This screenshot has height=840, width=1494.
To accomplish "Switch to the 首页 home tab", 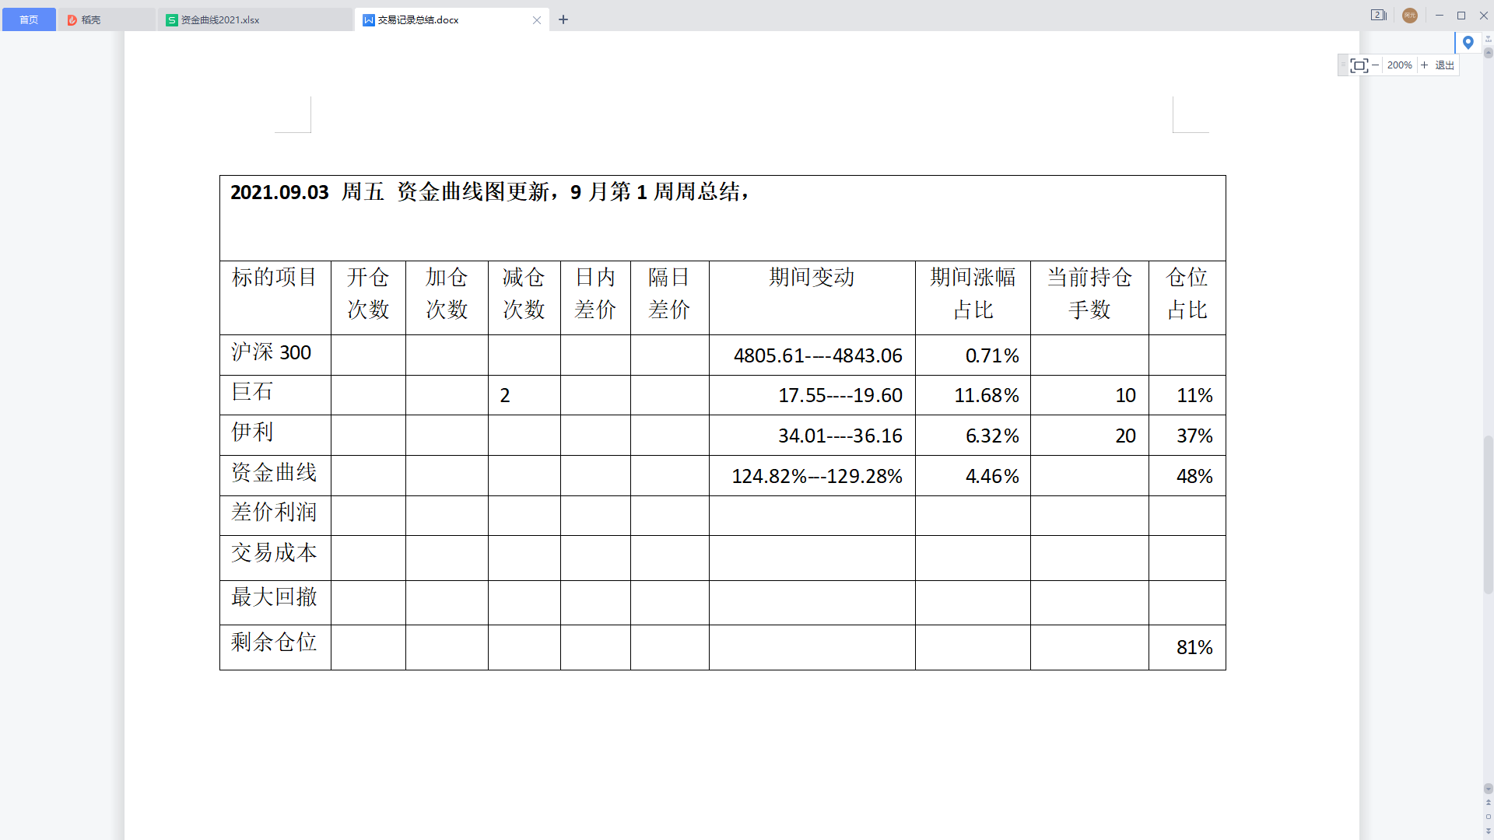I will [x=29, y=19].
